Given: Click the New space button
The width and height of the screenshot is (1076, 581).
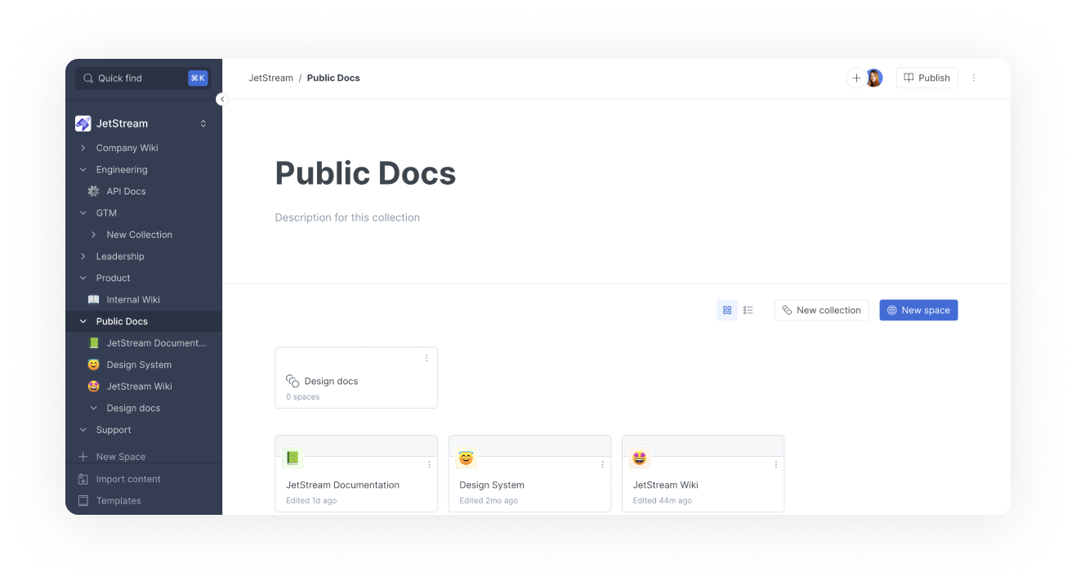Looking at the screenshot, I should (918, 311).
